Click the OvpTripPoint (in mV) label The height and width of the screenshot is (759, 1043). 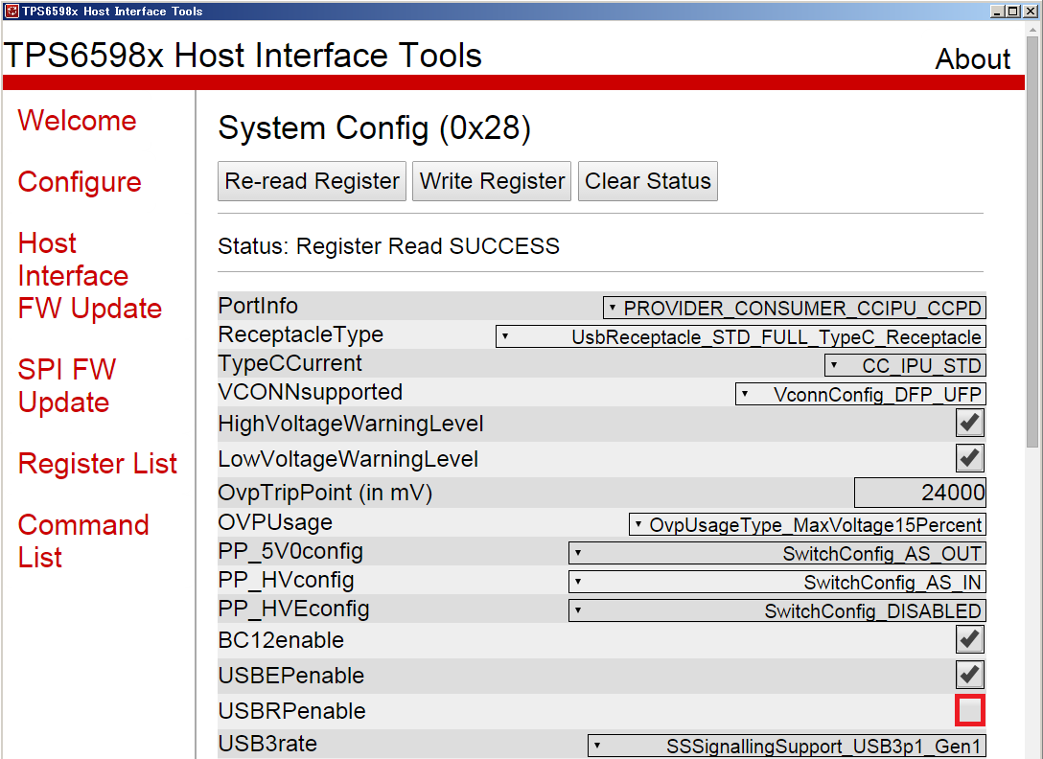(325, 493)
